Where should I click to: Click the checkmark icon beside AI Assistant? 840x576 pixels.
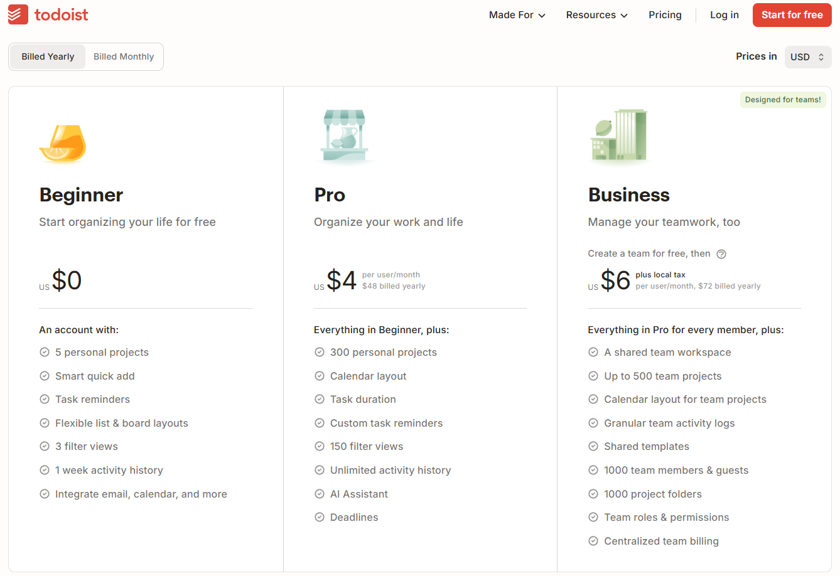tap(320, 494)
